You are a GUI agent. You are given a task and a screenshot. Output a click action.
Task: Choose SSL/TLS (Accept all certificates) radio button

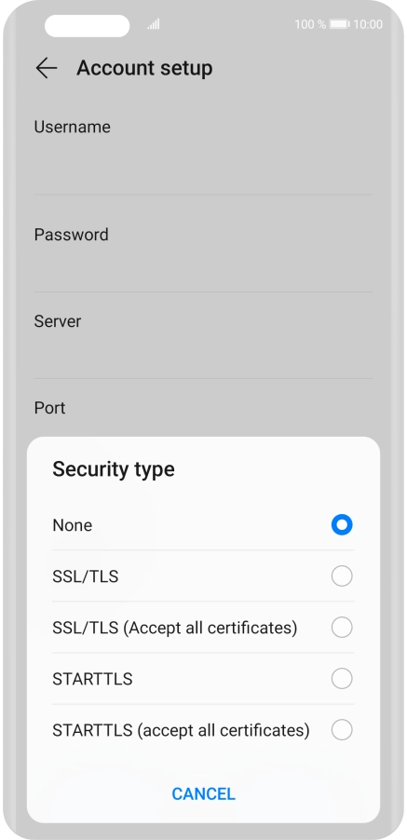pyautogui.click(x=342, y=628)
